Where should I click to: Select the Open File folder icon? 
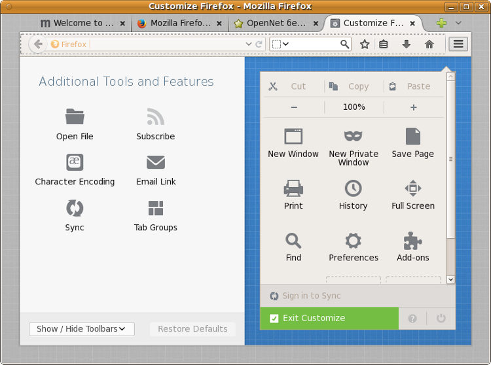coord(75,116)
